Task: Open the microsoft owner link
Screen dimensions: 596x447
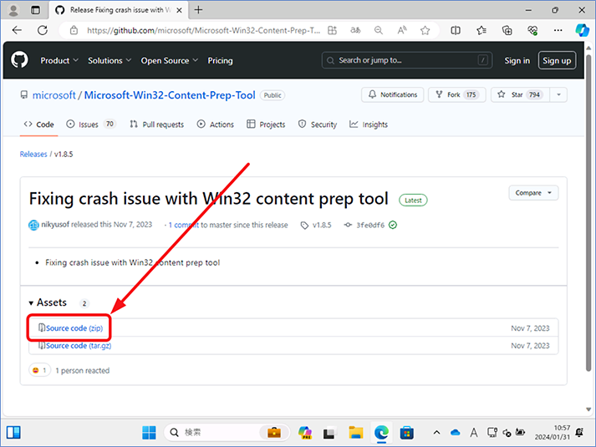Action: [54, 95]
